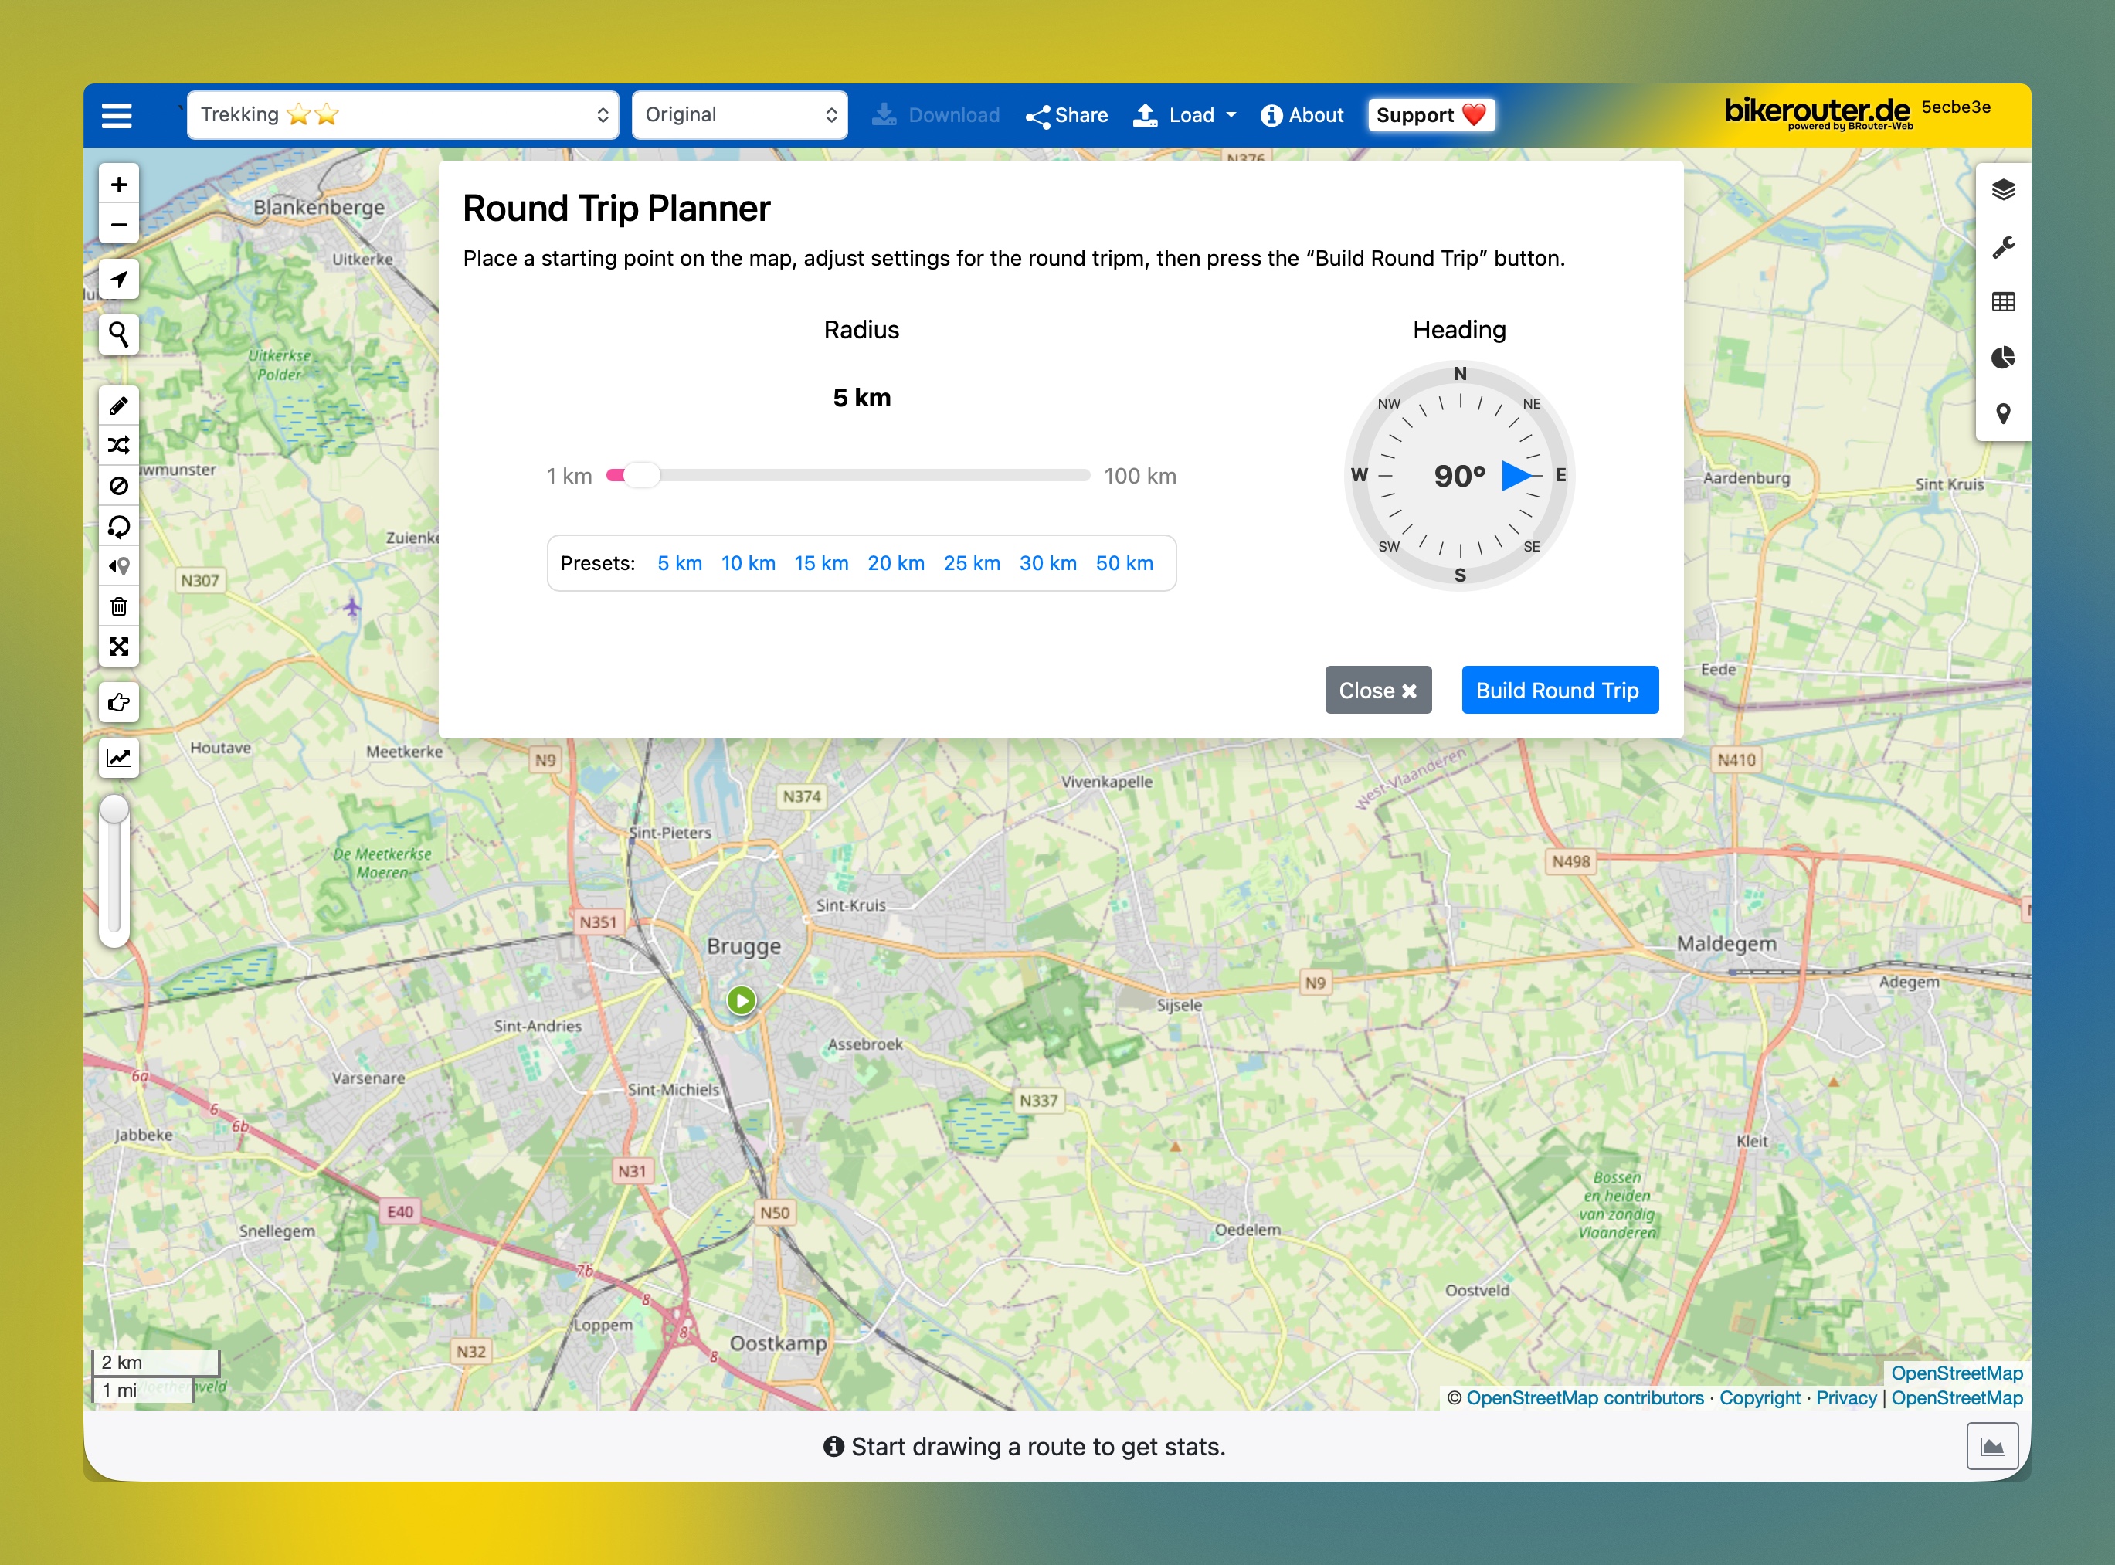Click the locate me arrow icon
2115x1565 pixels.
tap(118, 280)
